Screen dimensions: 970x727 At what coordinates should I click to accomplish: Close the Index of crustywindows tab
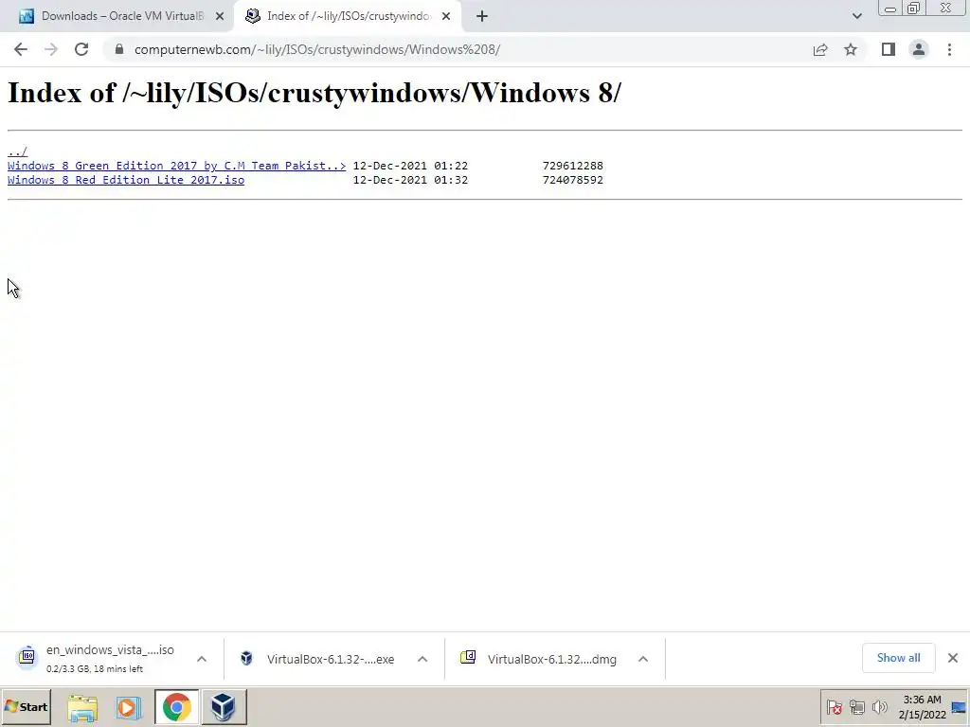(x=446, y=16)
